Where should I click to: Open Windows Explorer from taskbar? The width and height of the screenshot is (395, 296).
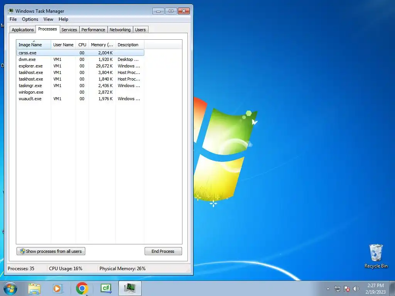34,289
